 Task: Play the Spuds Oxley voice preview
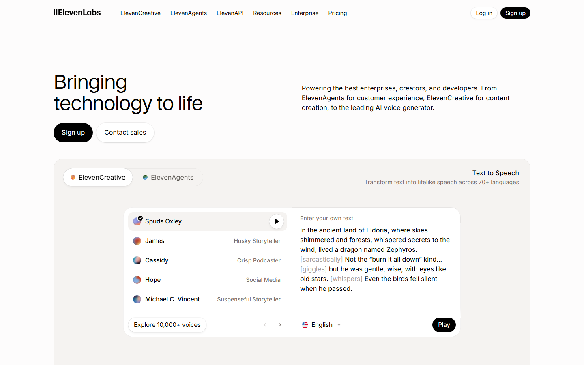coord(276,221)
